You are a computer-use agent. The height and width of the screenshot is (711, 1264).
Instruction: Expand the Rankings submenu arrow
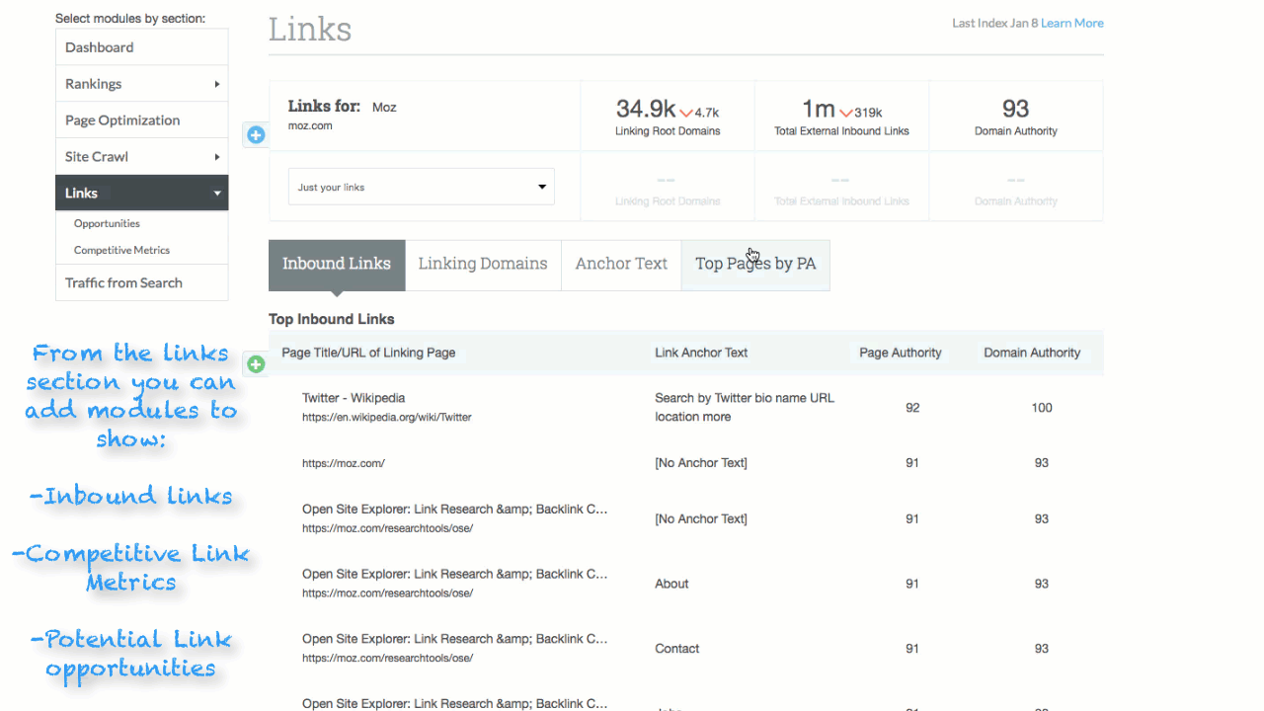pos(217,85)
